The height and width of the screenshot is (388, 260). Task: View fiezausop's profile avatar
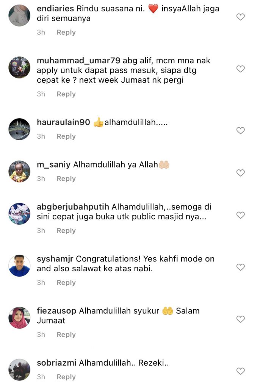pyautogui.click(x=19, y=318)
